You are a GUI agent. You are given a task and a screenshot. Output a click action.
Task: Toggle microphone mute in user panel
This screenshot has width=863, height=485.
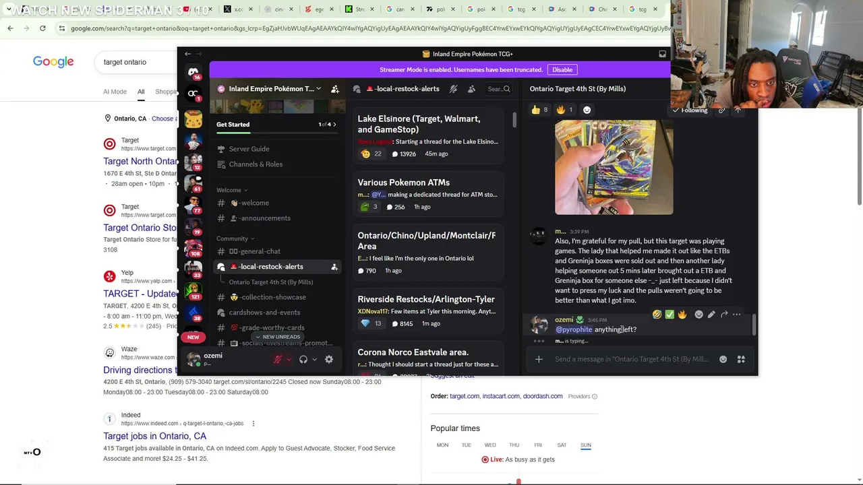click(277, 360)
